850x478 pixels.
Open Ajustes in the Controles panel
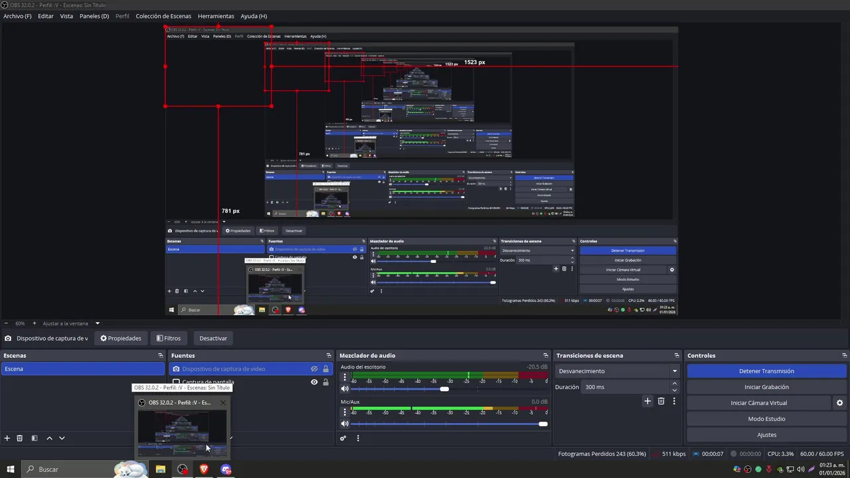click(766, 435)
